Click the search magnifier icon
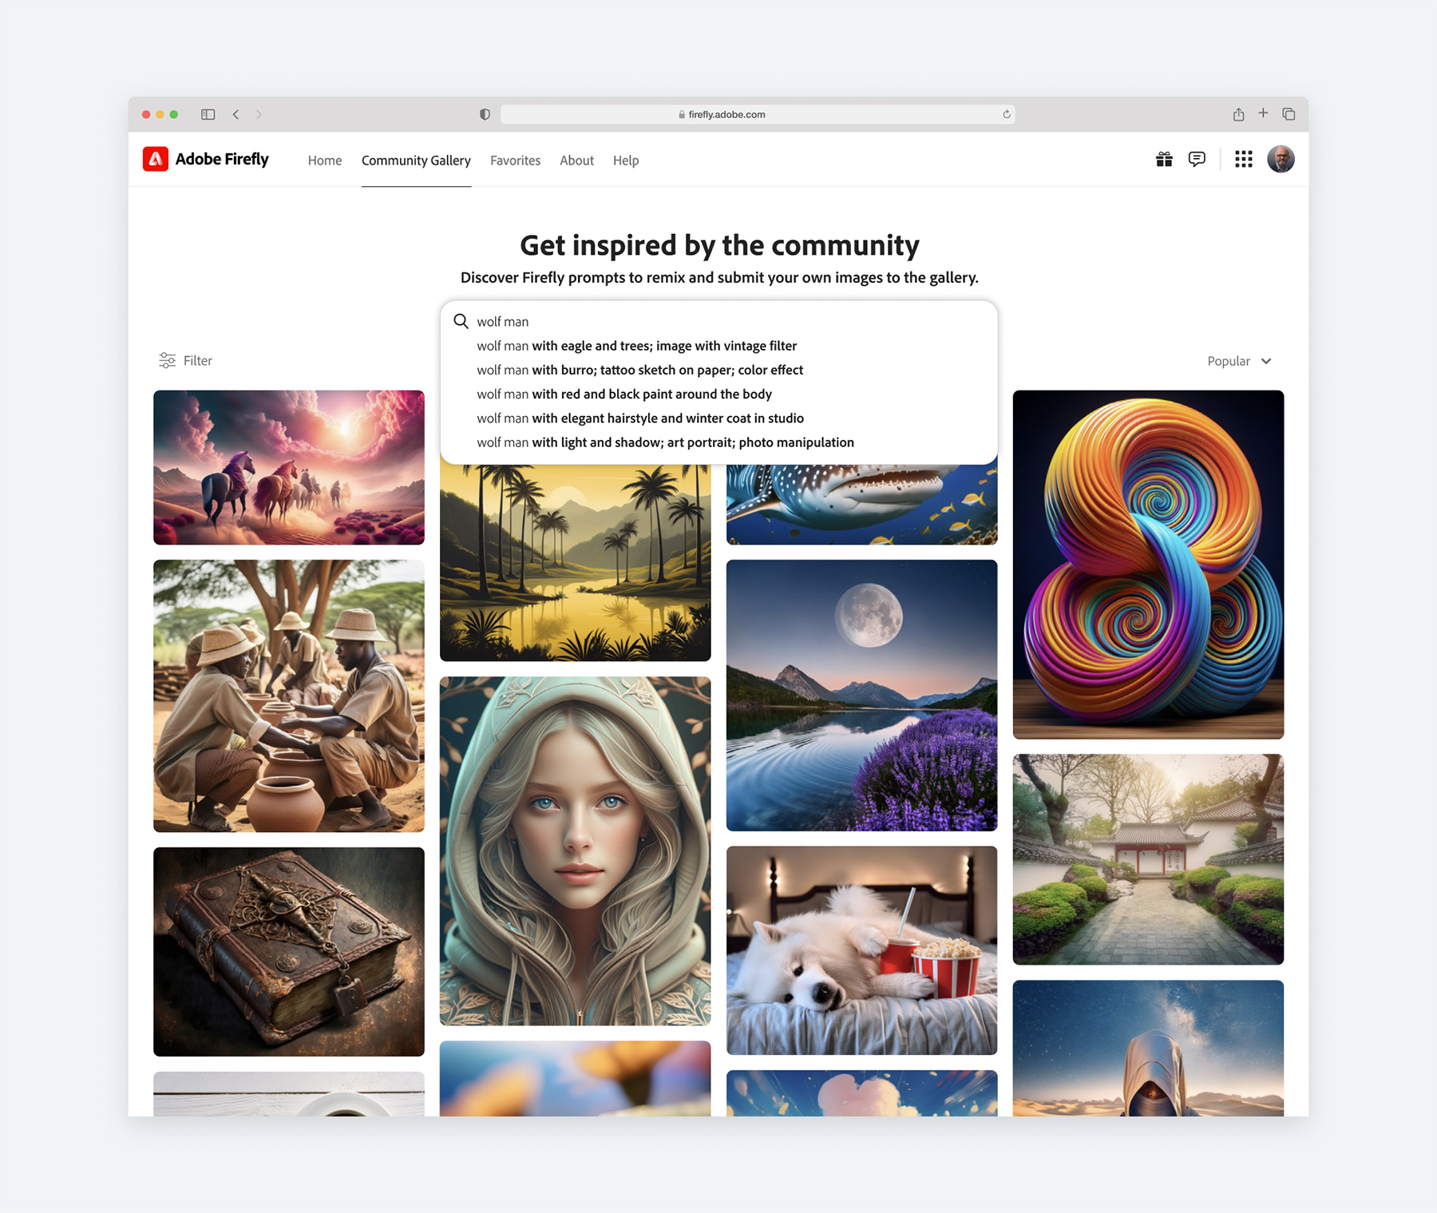This screenshot has height=1213, width=1437. point(461,322)
